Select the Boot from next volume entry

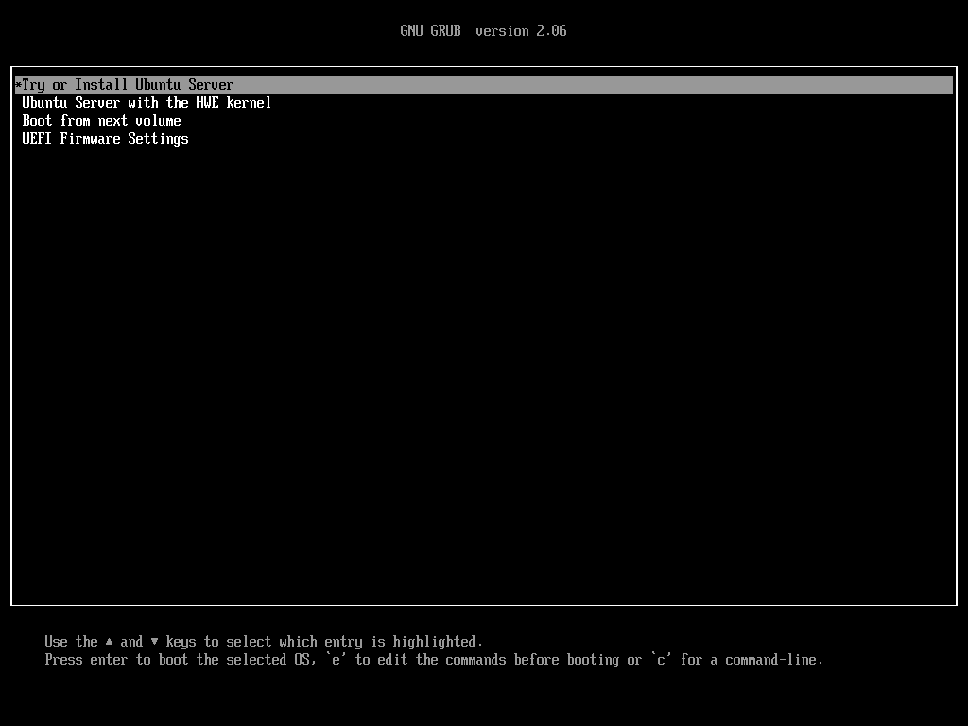tap(101, 120)
